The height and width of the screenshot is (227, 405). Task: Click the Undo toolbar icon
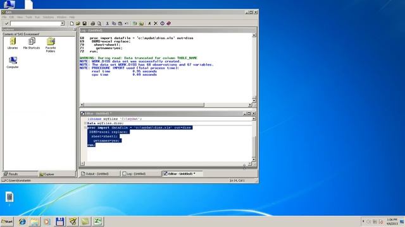coord(127,23)
